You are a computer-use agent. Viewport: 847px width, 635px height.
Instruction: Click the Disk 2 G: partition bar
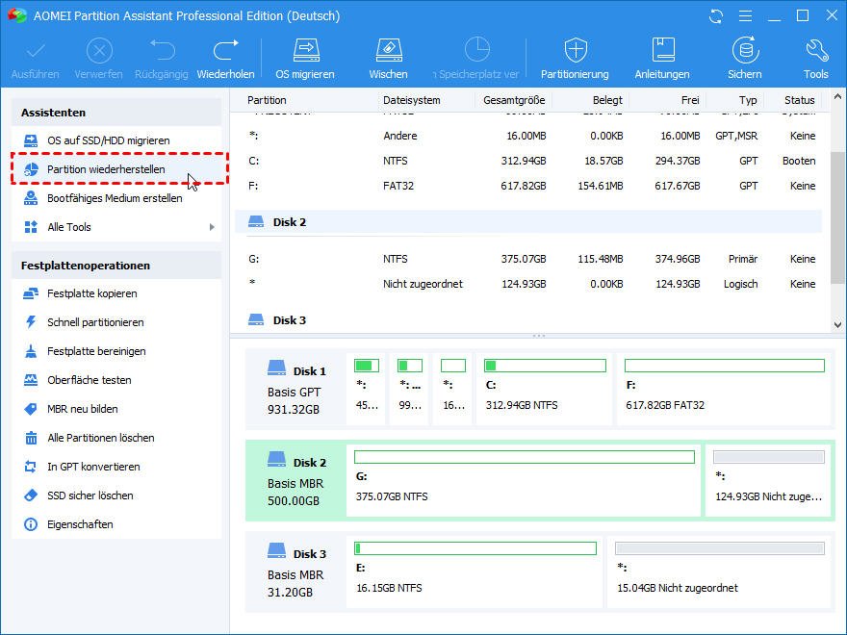click(x=524, y=479)
